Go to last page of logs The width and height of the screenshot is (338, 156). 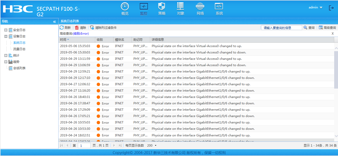coord(120,145)
